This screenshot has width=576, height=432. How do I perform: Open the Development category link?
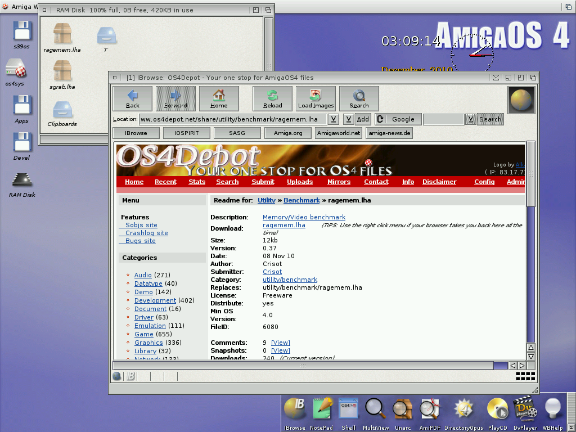coord(155,300)
